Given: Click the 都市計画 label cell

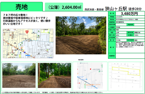Looking at the screenshot, I should click(x=130, y=33).
